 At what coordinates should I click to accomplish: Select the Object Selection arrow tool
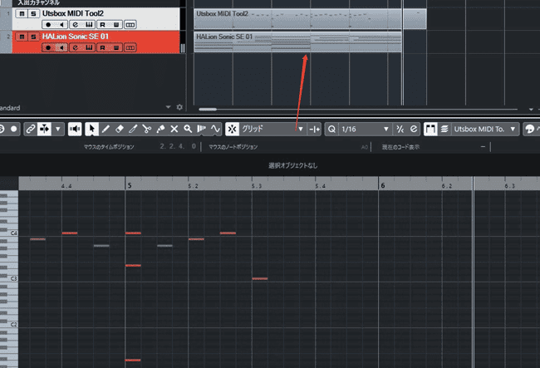(91, 129)
